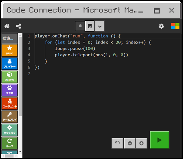Click the number 20 in loop condition
The height and width of the screenshot is (159, 183).
point(118,42)
